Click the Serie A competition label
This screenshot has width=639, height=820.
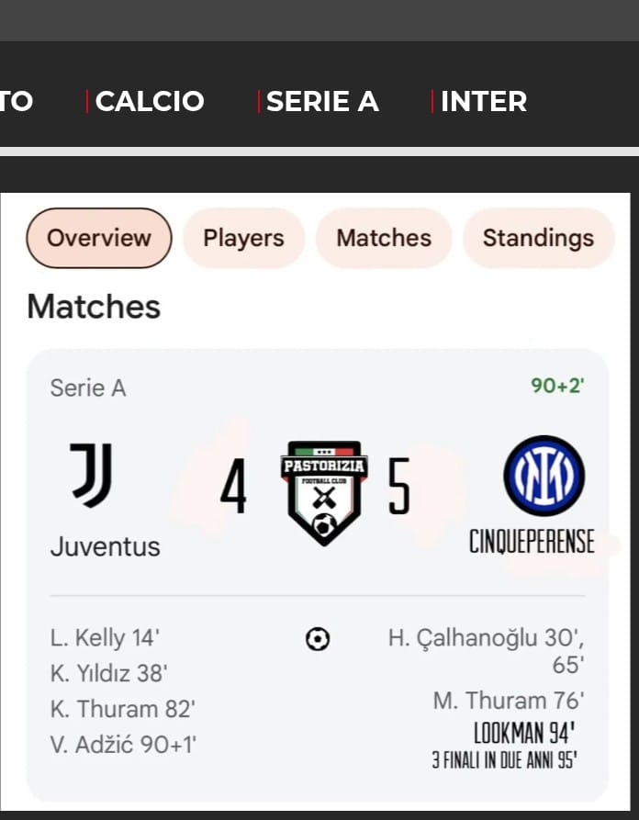pos(88,388)
